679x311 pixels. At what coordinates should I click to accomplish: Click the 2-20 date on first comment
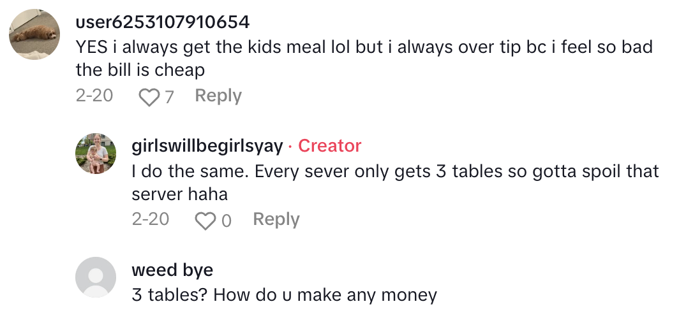pyautogui.click(x=94, y=96)
